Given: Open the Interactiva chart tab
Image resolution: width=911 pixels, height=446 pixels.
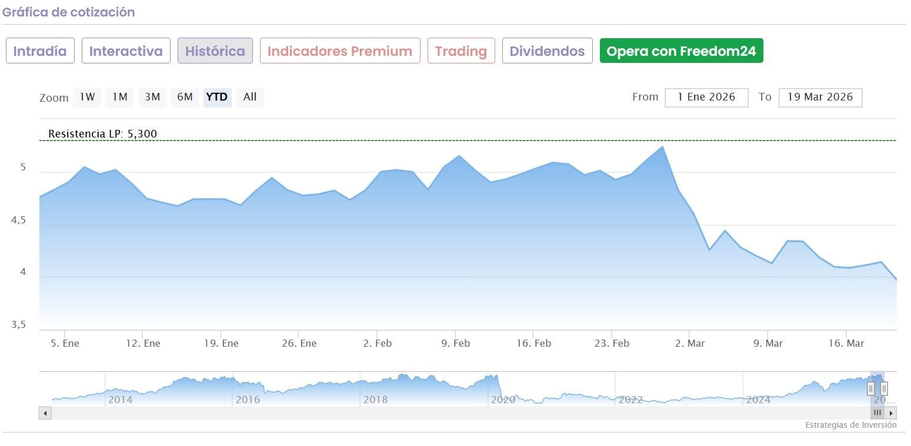Looking at the screenshot, I should click(x=126, y=51).
